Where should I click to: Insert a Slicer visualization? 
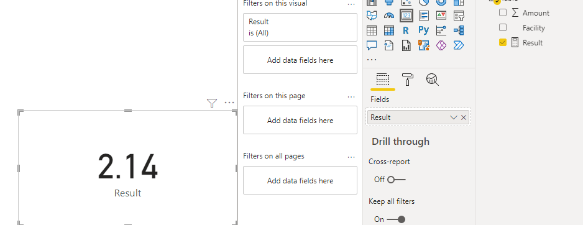tap(459, 16)
